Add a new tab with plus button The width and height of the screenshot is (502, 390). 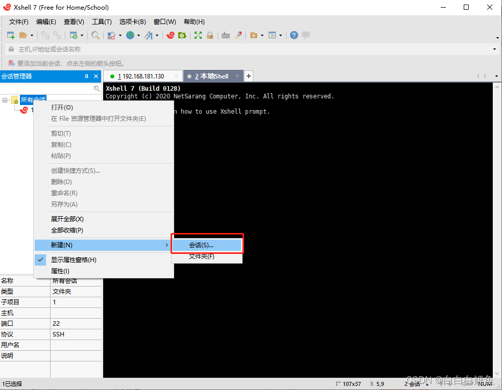tap(249, 76)
